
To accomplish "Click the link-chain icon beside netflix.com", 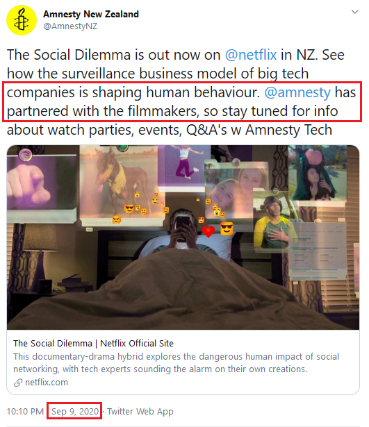I will coord(18,383).
